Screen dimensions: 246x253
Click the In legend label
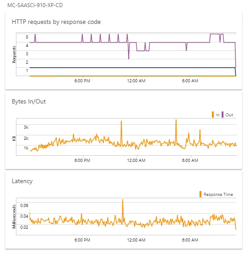[x=218, y=115]
